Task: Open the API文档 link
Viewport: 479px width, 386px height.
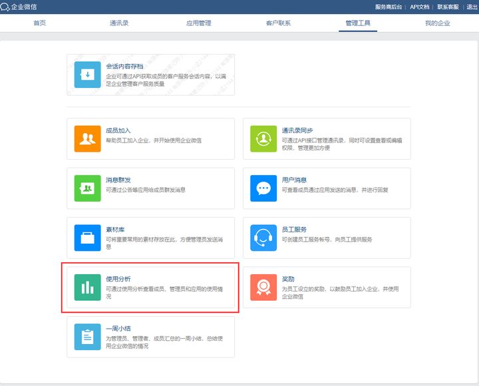Action: pos(419,7)
